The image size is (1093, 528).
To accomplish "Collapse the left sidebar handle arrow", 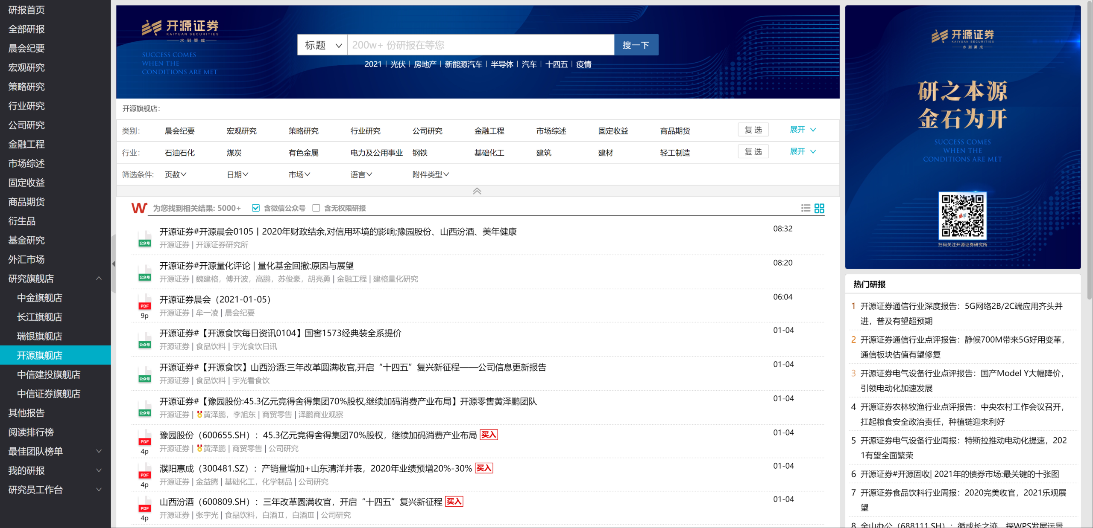I will (x=114, y=264).
